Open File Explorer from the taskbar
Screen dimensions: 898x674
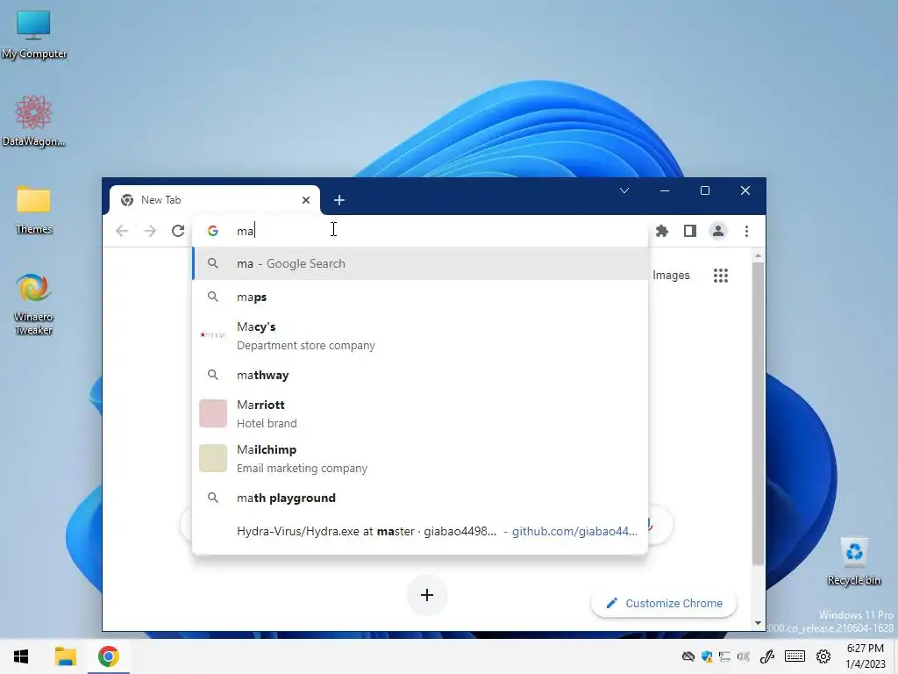65,656
